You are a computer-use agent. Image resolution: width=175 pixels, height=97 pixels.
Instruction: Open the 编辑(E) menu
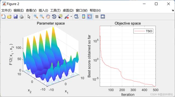(19, 10)
